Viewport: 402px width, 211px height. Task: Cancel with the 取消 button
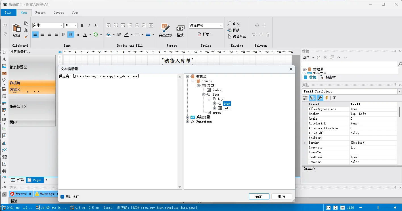click(282, 197)
